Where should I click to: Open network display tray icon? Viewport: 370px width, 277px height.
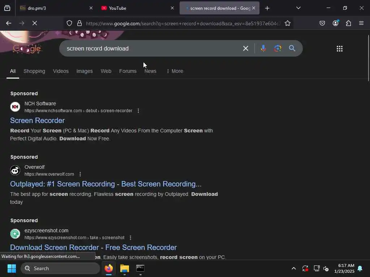click(x=317, y=268)
